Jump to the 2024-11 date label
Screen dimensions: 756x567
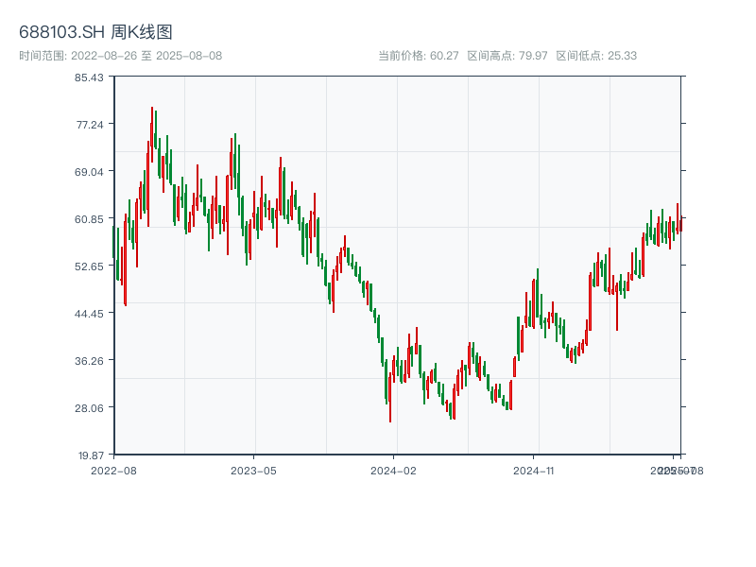[x=533, y=470]
